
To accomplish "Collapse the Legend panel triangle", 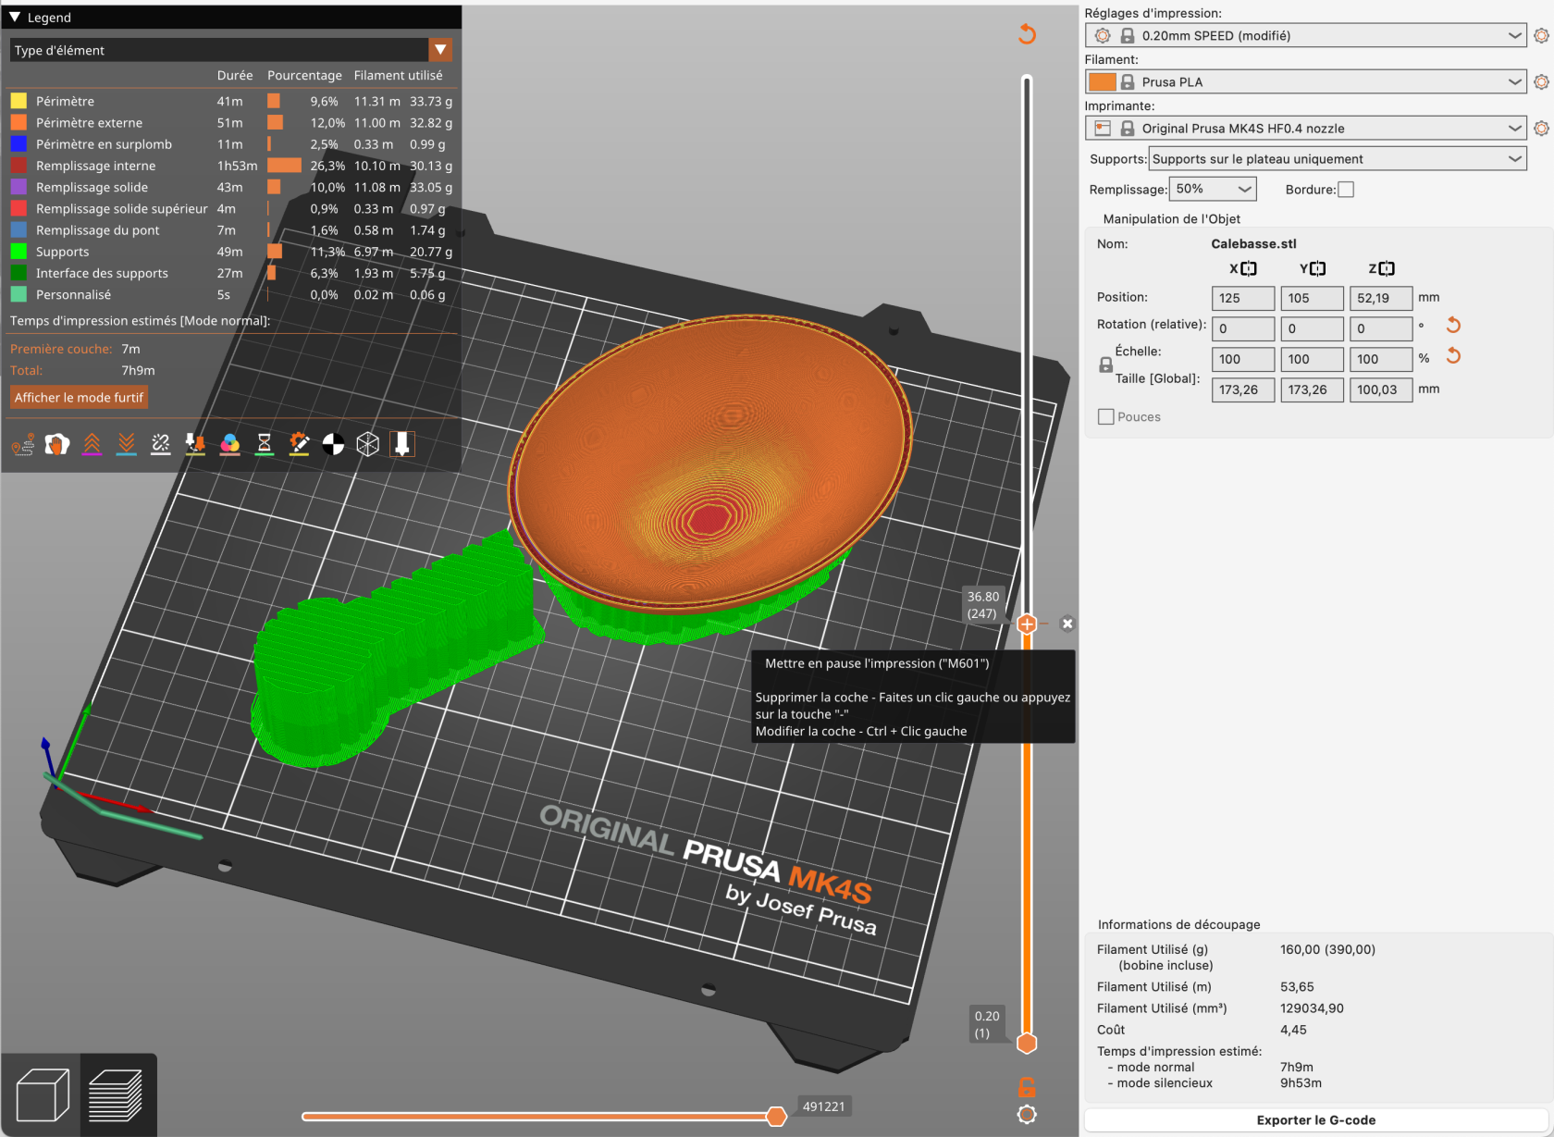I will point(15,18).
